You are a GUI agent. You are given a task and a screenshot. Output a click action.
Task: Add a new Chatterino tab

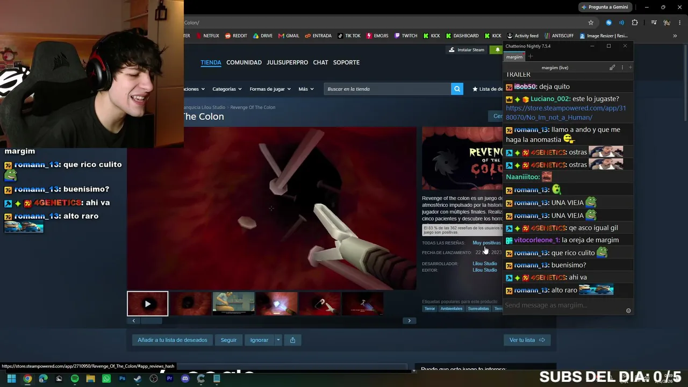[x=530, y=56]
